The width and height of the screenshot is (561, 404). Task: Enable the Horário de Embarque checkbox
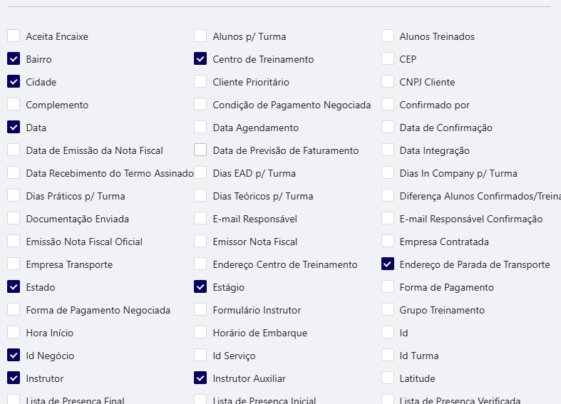point(200,333)
